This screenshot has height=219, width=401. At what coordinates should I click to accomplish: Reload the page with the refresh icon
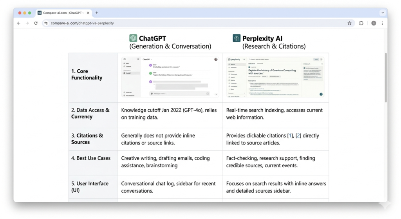tap(36, 23)
